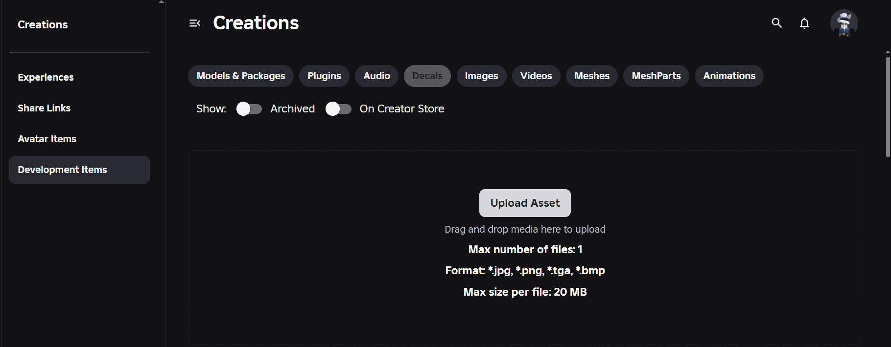Switch to the MeshParts tab
This screenshot has height=347, width=891.
(656, 76)
